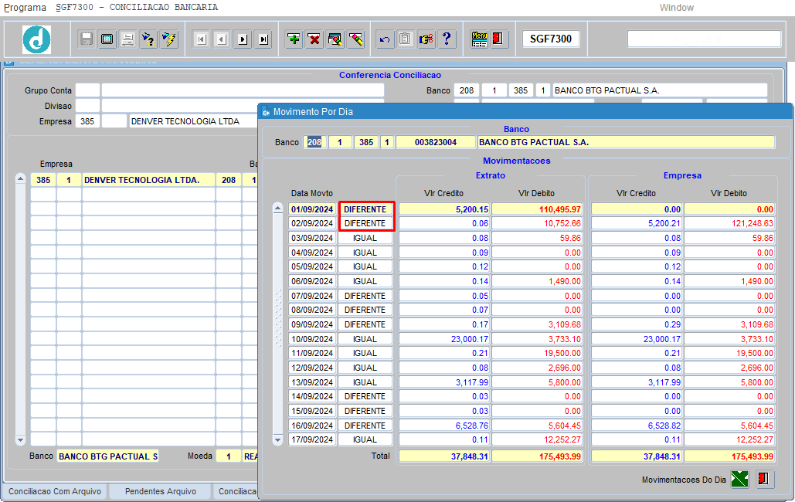Click the DIFERENTE status for 01/09/2024
Viewport: 795px width, 502px height.
365,209
